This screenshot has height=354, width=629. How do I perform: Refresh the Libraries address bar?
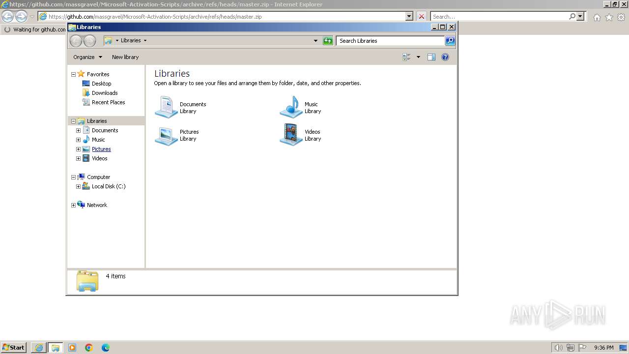pyautogui.click(x=328, y=41)
